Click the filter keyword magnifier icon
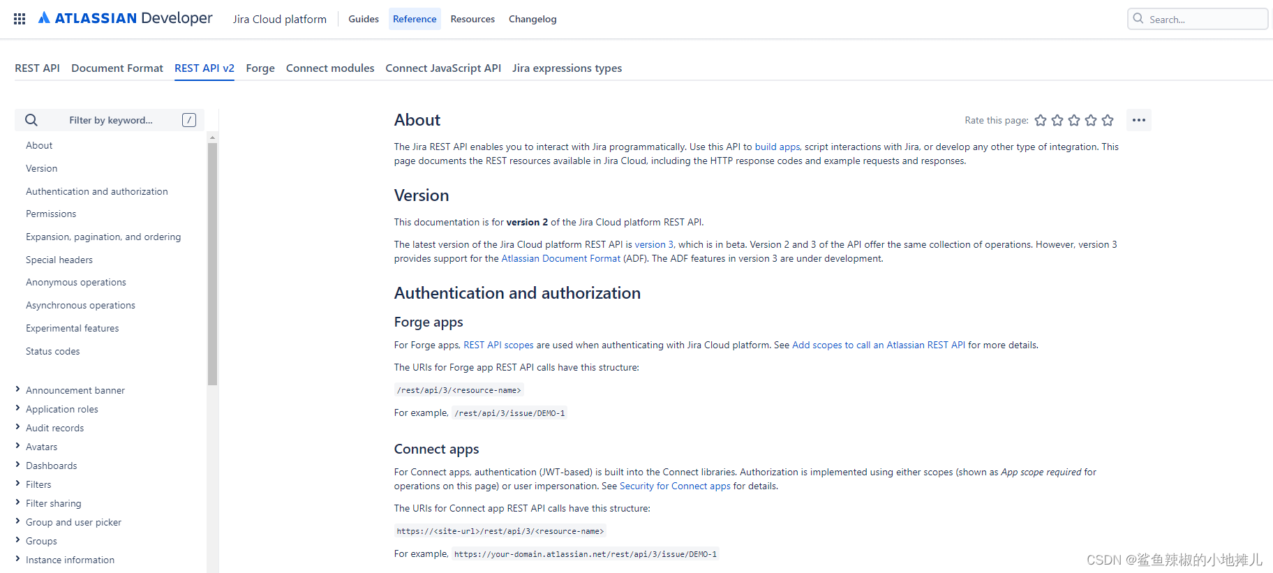Viewport: 1273px width, 573px height. (x=31, y=120)
